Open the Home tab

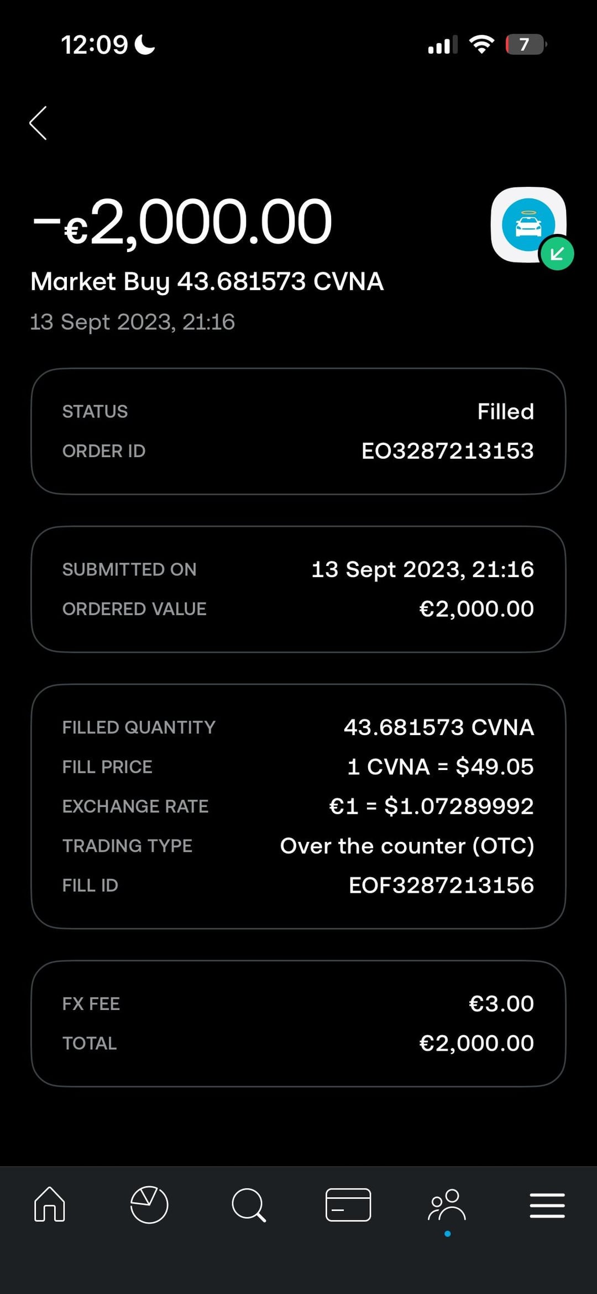(50, 1204)
